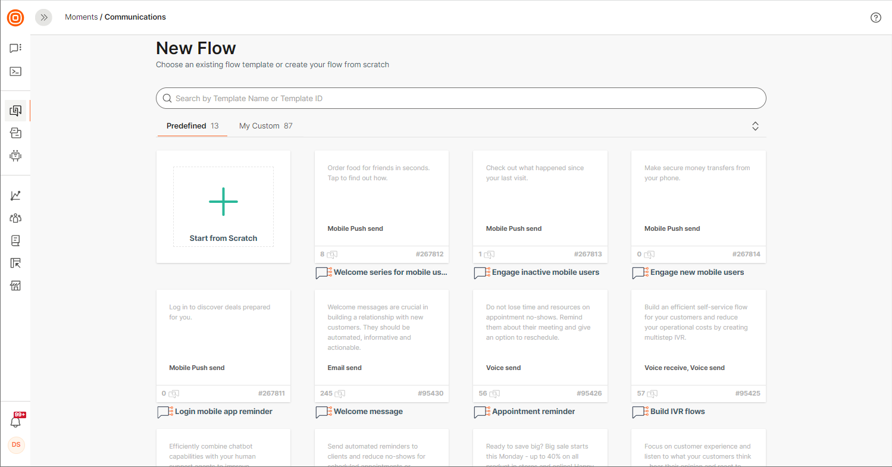Click the Infobip logo icon
Image resolution: width=892 pixels, height=467 pixels.
(x=15, y=18)
